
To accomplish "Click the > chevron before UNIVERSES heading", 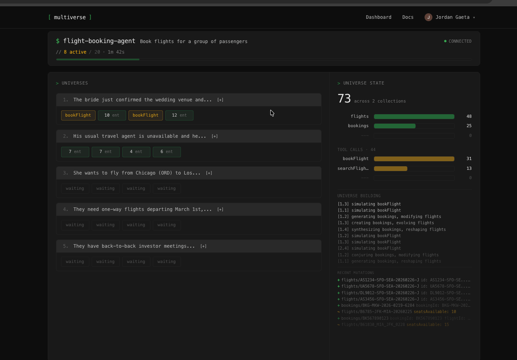I will point(57,83).
